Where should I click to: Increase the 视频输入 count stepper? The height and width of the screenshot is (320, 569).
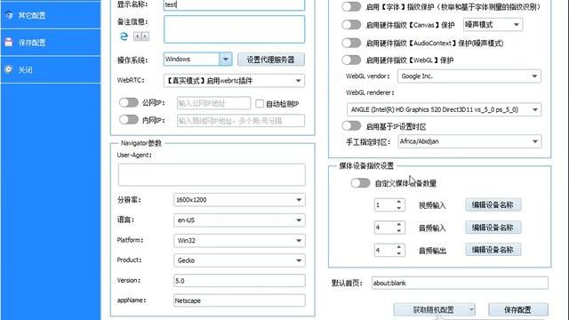(x=399, y=202)
